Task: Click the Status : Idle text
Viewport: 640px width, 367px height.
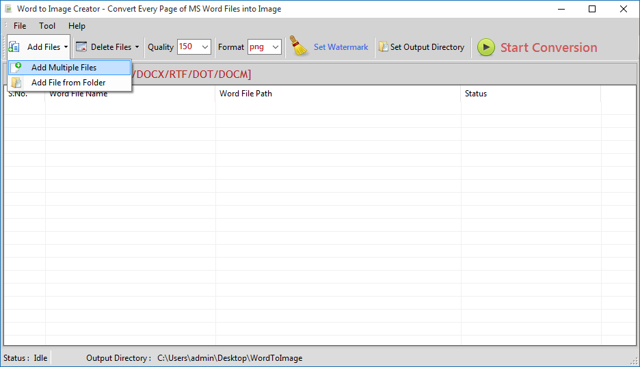Action: pos(25,358)
